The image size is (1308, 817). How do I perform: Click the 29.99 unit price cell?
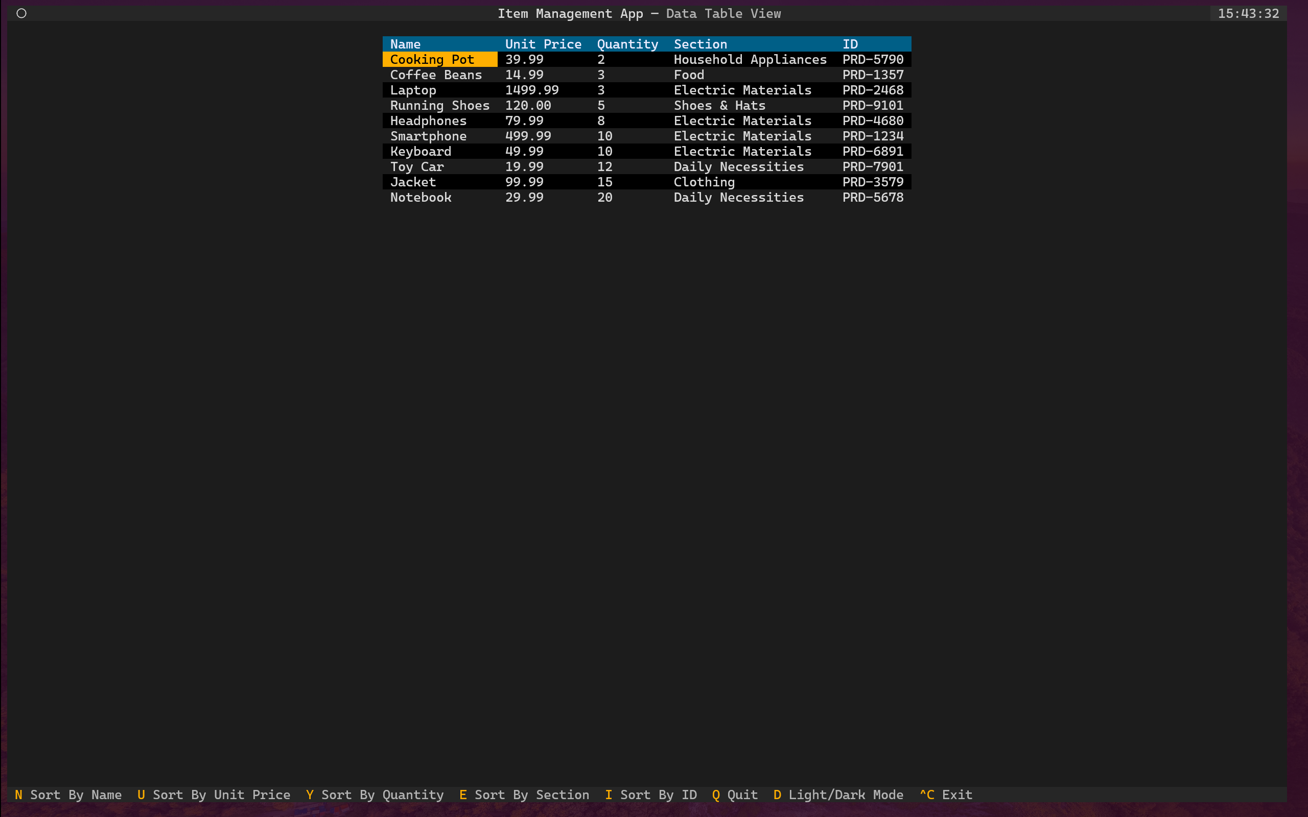tap(544, 197)
